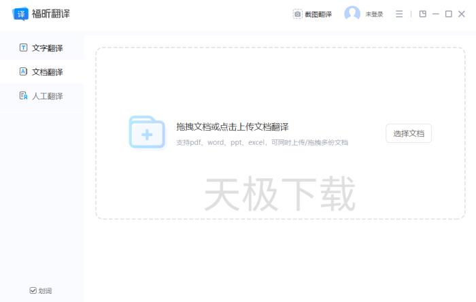Click the 人工翻译 sidebar icon
This screenshot has height=302, width=476.
coord(23,96)
